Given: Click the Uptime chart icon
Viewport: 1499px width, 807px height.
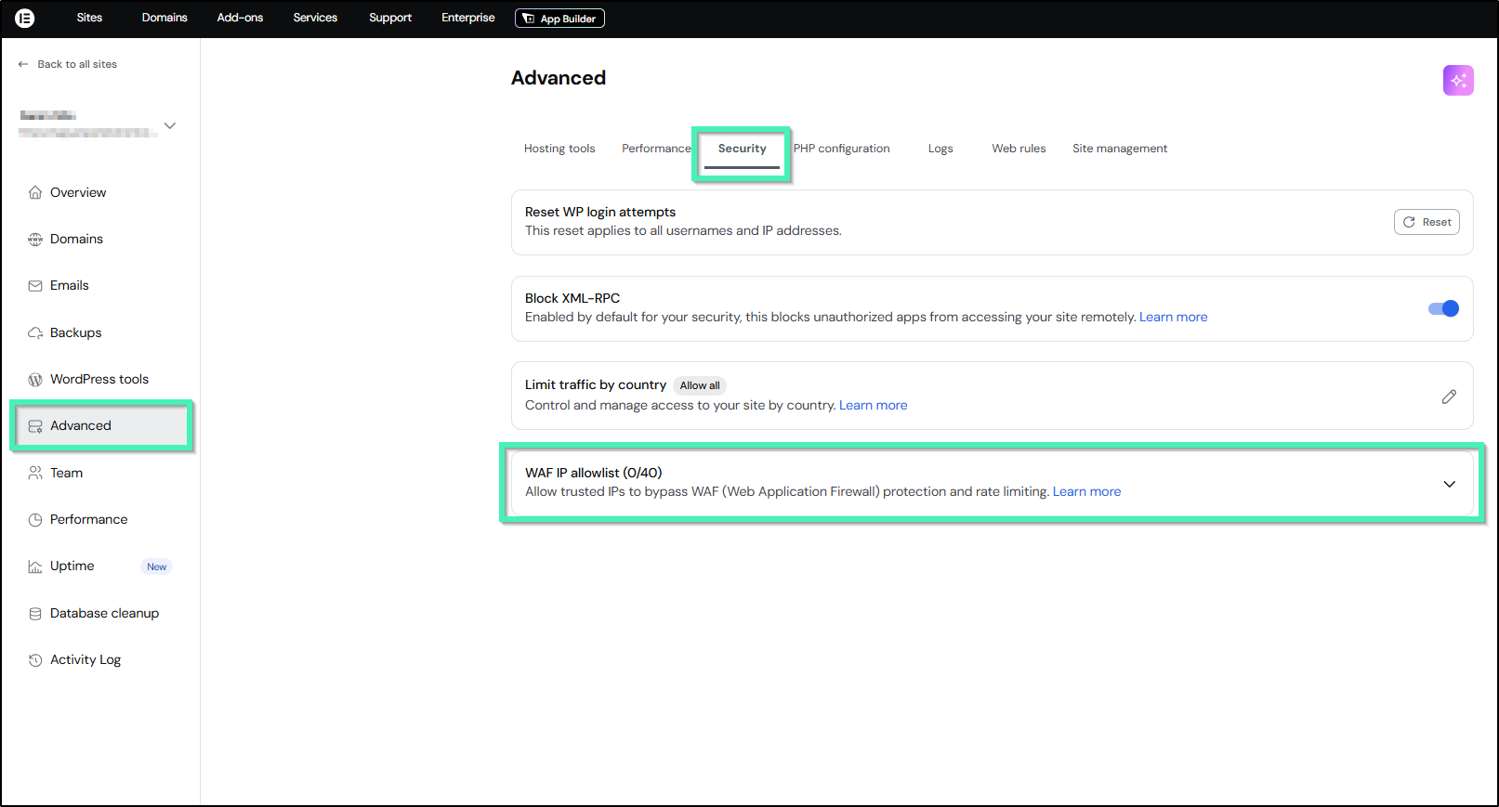Looking at the screenshot, I should point(35,566).
